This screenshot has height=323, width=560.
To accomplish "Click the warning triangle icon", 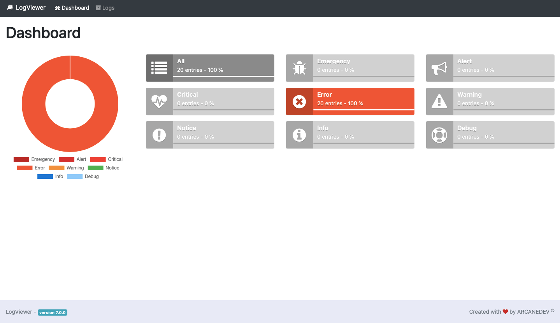I will pyautogui.click(x=439, y=101).
